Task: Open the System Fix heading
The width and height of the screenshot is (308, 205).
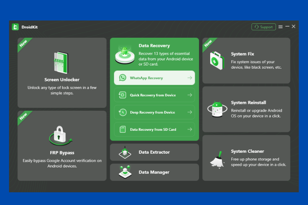Action: (242, 54)
